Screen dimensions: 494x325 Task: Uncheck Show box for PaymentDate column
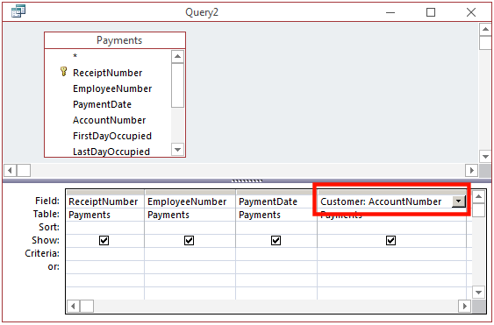[276, 241]
